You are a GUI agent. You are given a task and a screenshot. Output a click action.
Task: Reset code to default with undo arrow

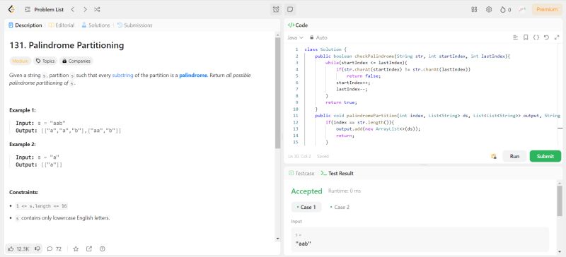546,37
